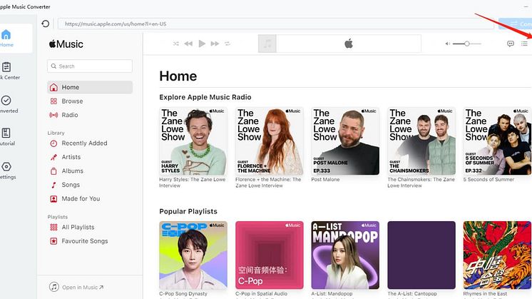The width and height of the screenshot is (532, 299).
Task: Open the 5 Seconds of Summer cover
Action: pos(497,141)
